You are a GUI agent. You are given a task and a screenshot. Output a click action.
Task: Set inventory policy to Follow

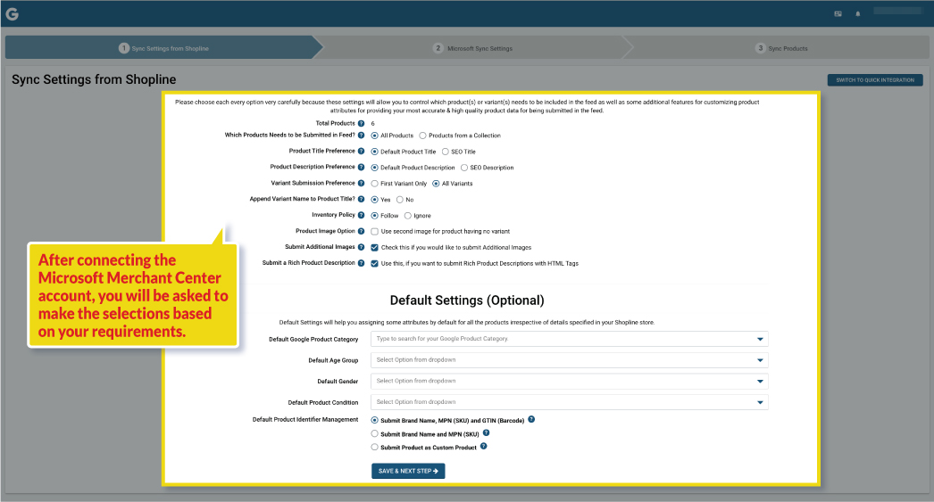click(375, 216)
